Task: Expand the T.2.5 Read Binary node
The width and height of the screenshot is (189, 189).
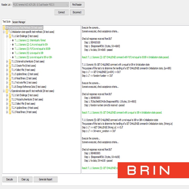Action: (7, 112)
